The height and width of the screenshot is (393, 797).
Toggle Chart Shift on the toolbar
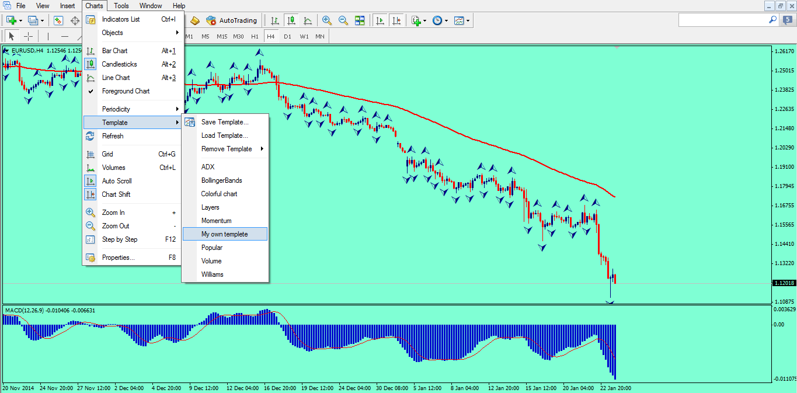pos(397,20)
